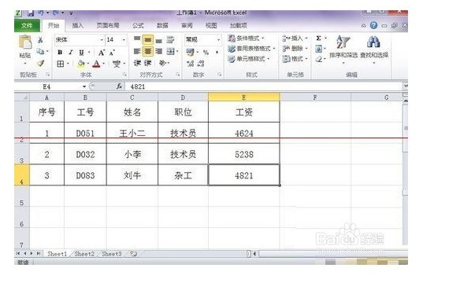Click the decrease indent icon

coord(137,63)
